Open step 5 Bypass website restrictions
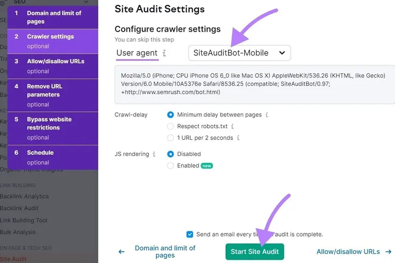This screenshot has height=263, width=395. pyautogui.click(x=53, y=129)
